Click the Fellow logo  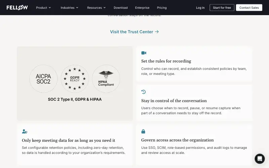point(17,7)
